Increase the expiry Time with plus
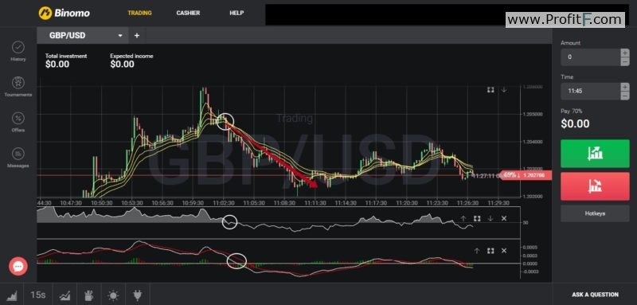This screenshot has height=305, width=637. tap(624, 87)
